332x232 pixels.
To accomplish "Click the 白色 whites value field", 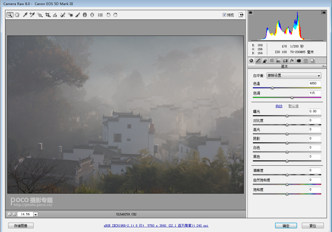I will coord(315,147).
